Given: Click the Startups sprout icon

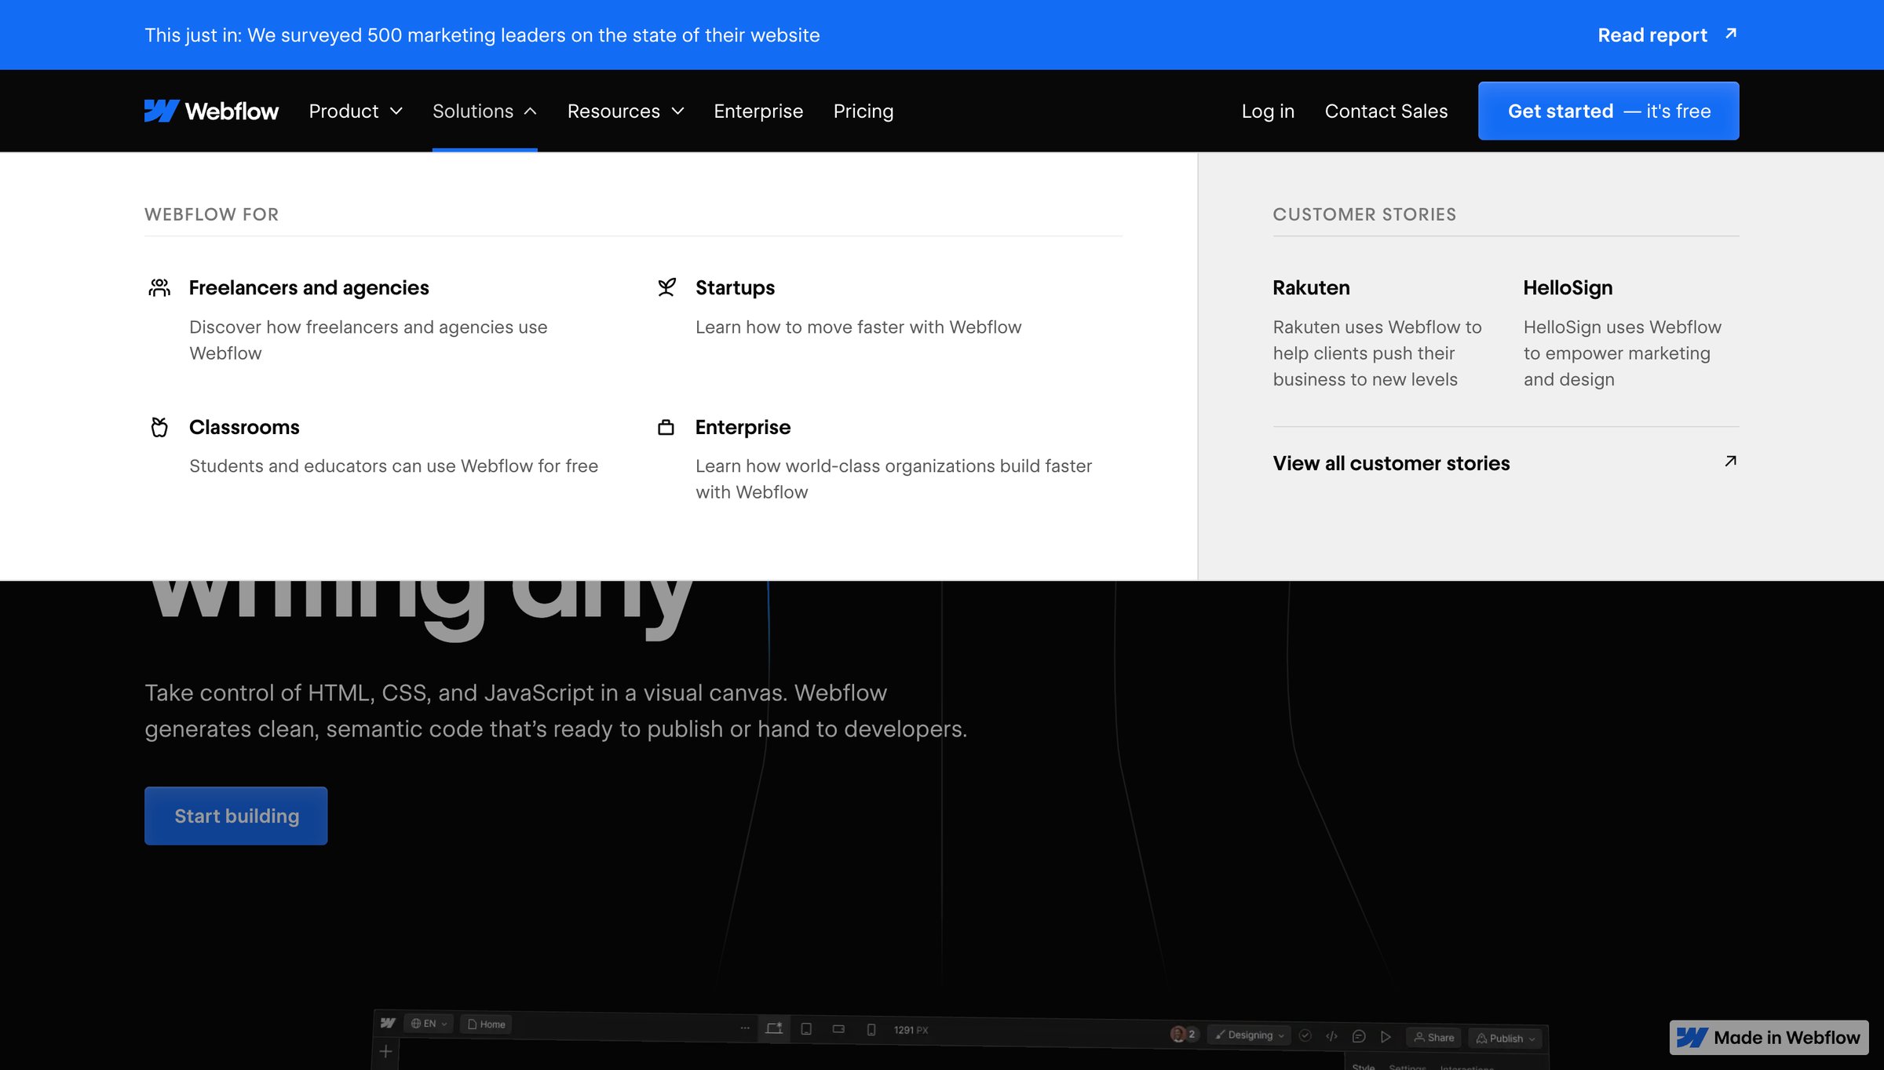Looking at the screenshot, I should click(666, 287).
